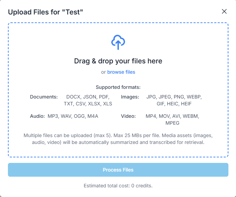Close the Upload Files dialog
The image size is (236, 197).
coord(224,11)
